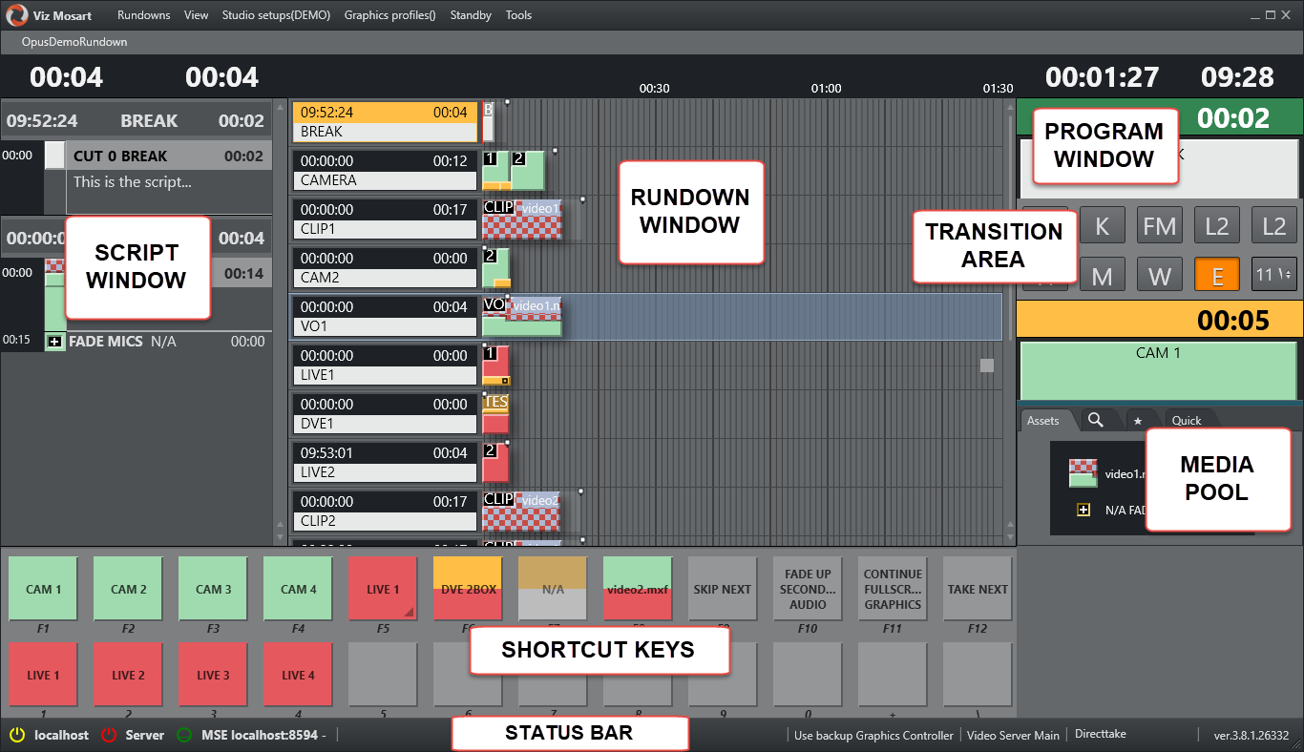Open the Graphics profiles() menu
Image resolution: width=1304 pixels, height=752 pixels.
[x=390, y=15]
